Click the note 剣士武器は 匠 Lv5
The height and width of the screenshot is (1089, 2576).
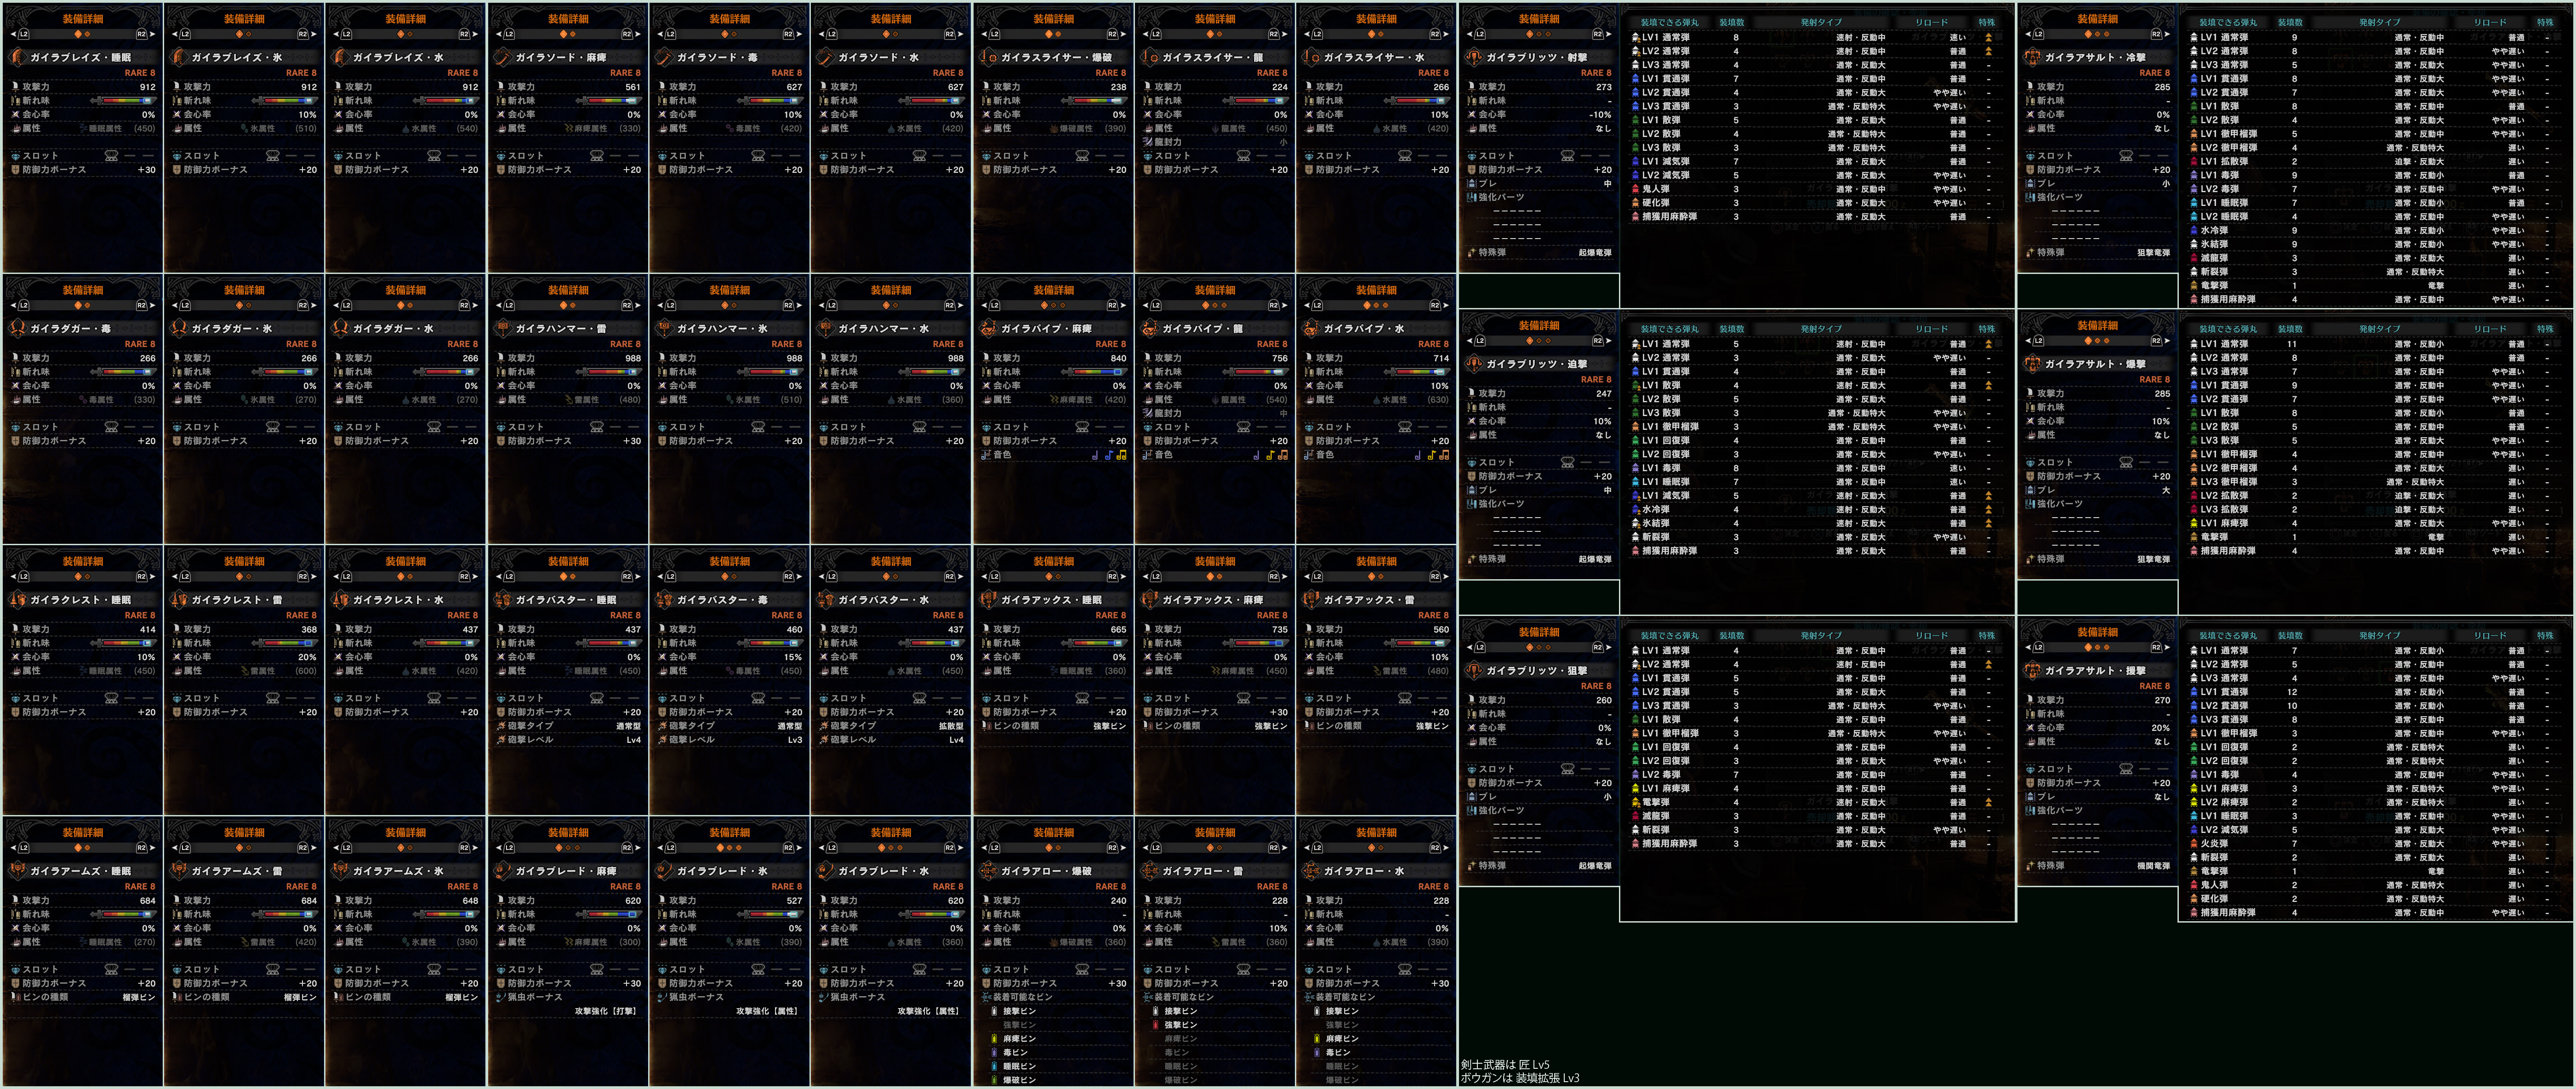pyautogui.click(x=1504, y=1065)
